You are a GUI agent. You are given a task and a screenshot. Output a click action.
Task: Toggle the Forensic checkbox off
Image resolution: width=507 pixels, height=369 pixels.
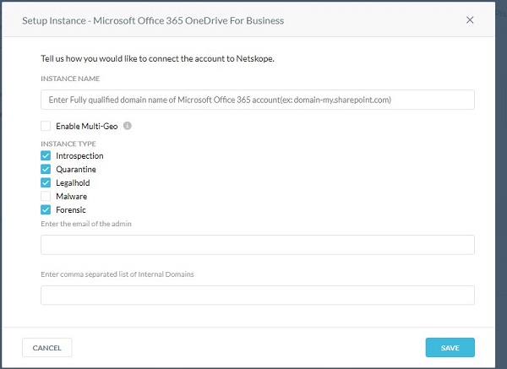click(46, 209)
